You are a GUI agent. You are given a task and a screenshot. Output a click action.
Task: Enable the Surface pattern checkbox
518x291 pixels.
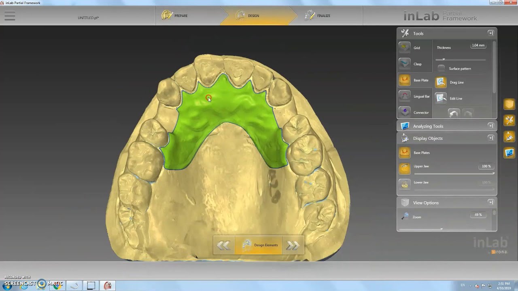(x=441, y=68)
